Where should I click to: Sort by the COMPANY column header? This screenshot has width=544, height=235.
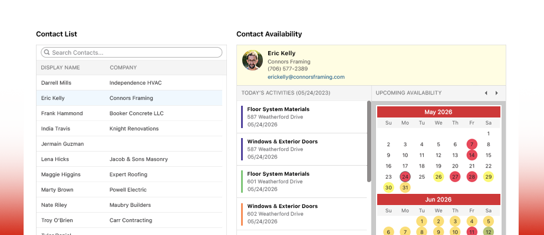123,68
